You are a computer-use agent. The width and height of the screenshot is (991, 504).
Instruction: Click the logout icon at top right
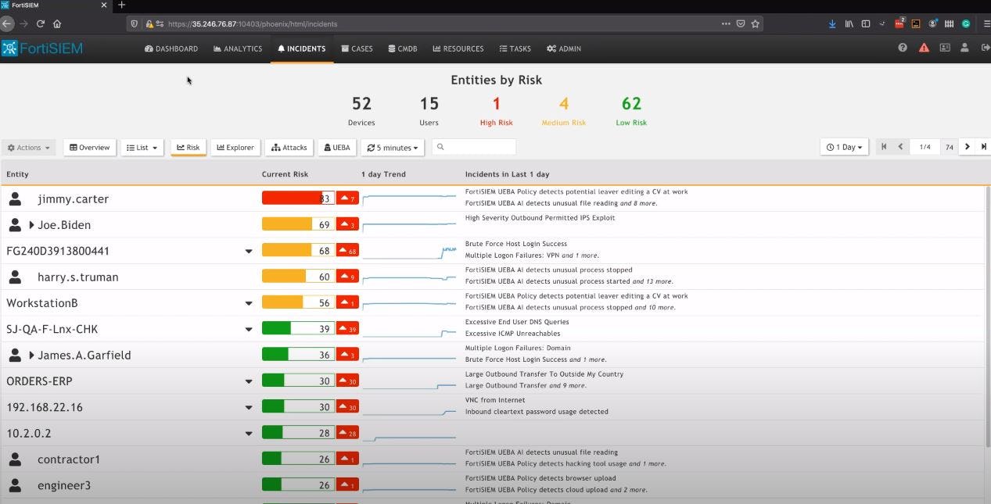(x=985, y=48)
